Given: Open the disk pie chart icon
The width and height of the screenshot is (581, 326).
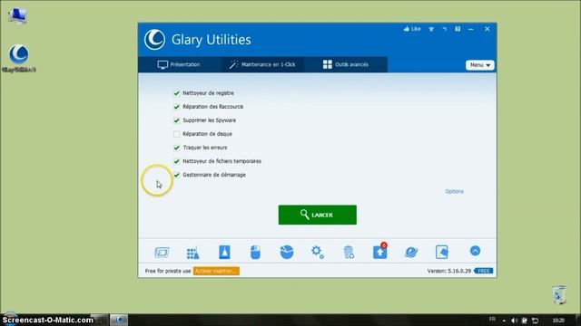Looking at the screenshot, I should [x=287, y=252].
